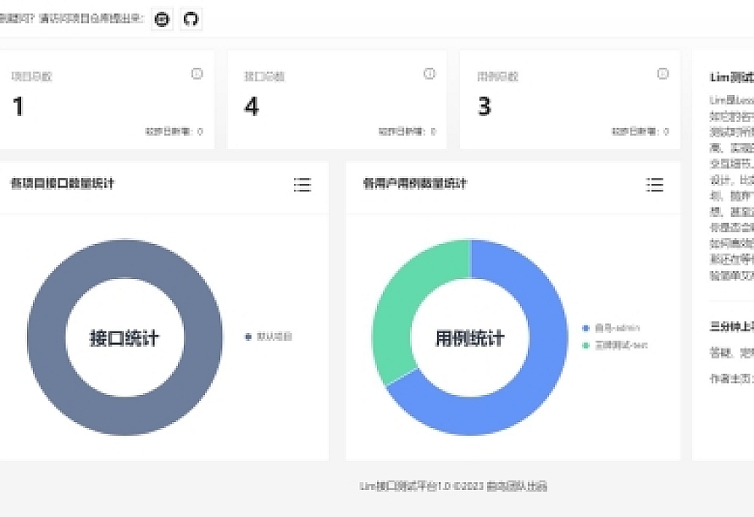Click the test case total number 3
Image resolution: width=754 pixels, height=517 pixels.
(485, 107)
